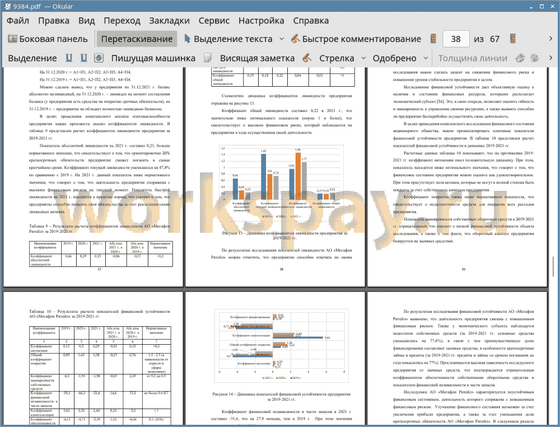Image resolution: width=560 pixels, height=427 pixels.
Task: Click the last annotation settings icon
Action: (x=534, y=58)
